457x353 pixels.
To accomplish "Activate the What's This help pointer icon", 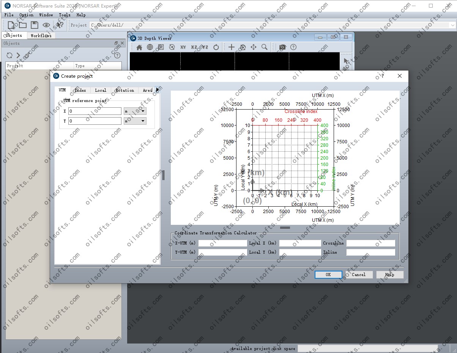I will click(x=59, y=25).
